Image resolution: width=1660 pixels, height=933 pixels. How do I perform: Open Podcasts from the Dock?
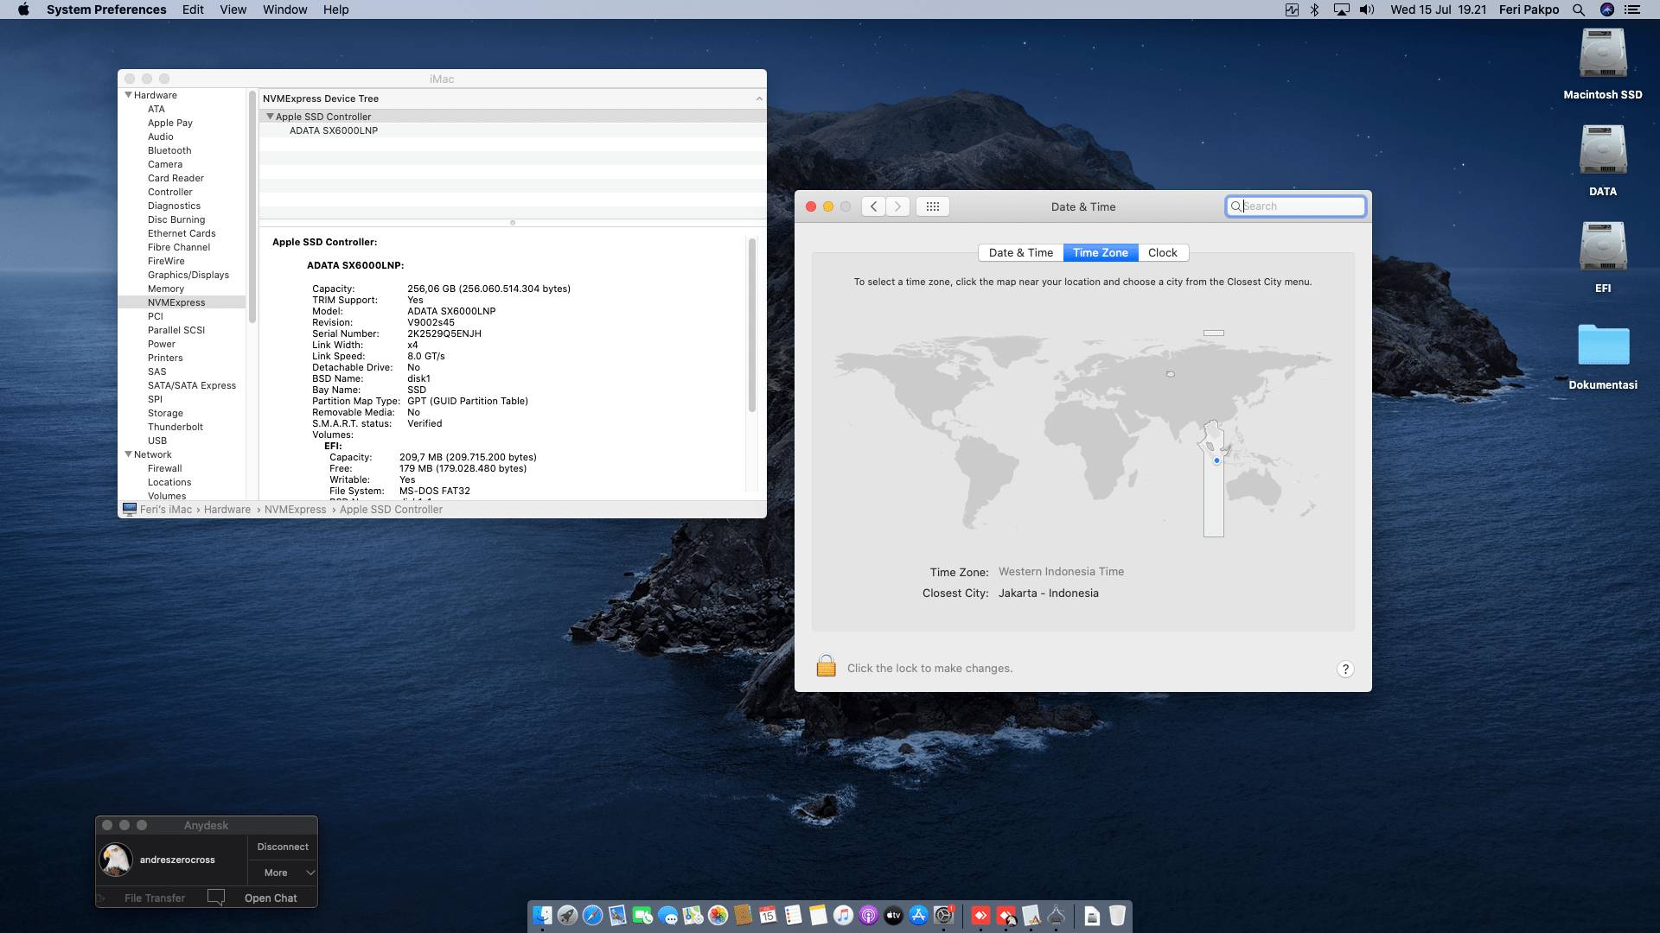[868, 916]
